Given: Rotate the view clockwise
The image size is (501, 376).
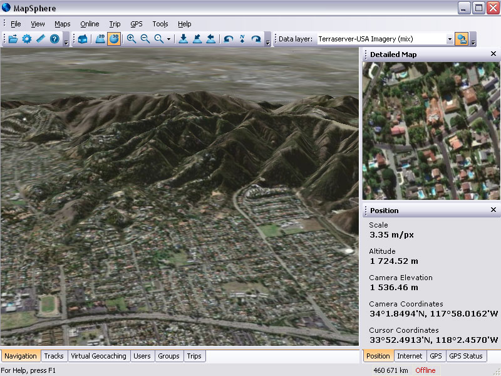Looking at the screenshot, I should pyautogui.click(x=256, y=39).
